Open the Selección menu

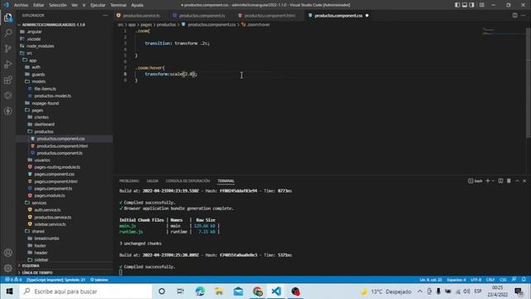point(58,5)
